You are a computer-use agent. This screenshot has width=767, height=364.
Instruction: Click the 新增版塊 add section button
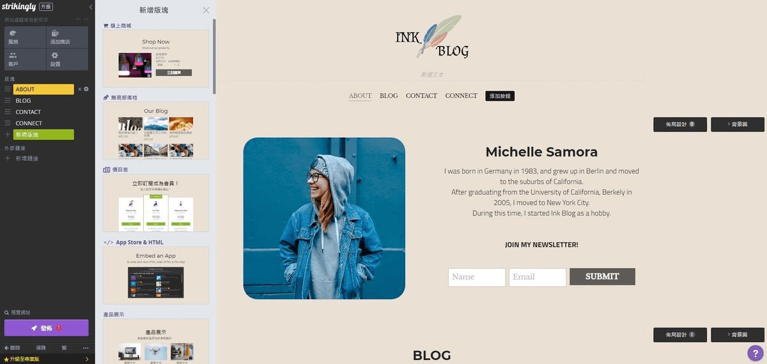point(43,135)
